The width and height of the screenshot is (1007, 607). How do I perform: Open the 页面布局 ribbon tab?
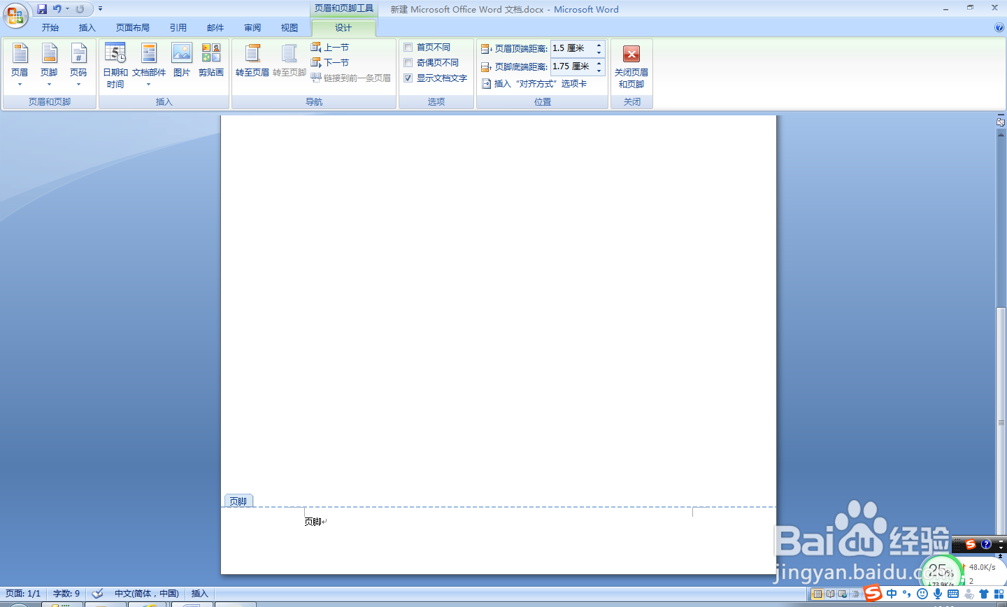coord(133,28)
